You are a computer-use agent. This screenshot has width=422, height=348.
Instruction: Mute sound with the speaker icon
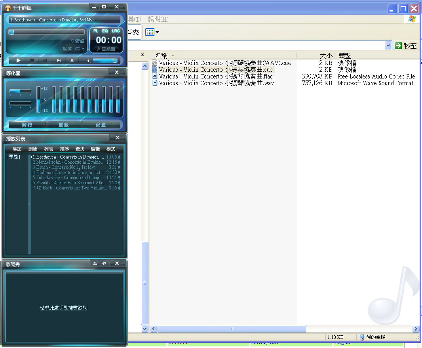pyautogui.click(x=89, y=61)
